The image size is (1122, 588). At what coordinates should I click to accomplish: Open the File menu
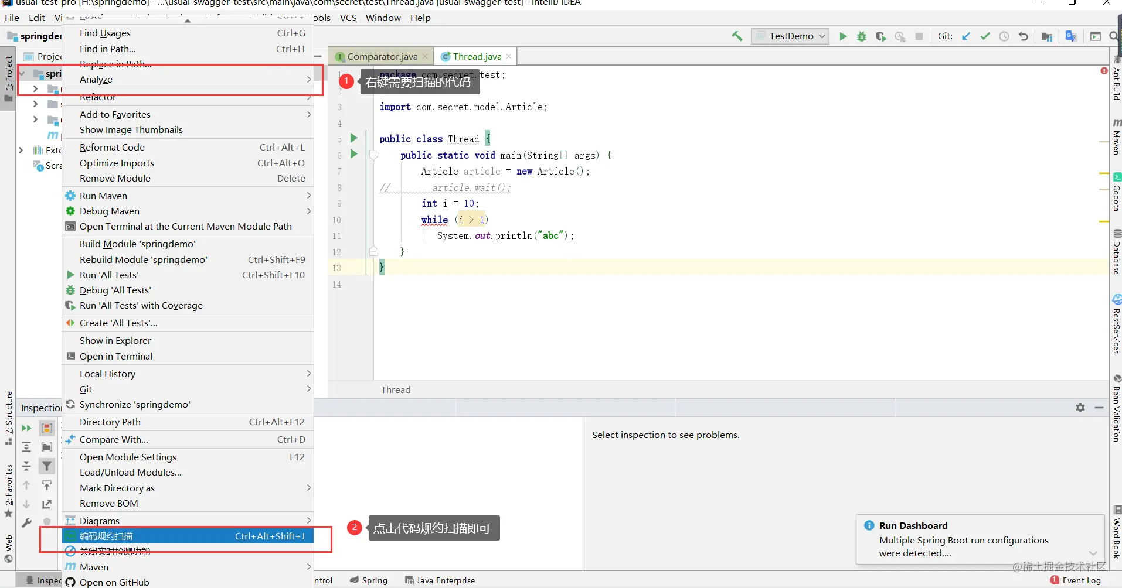point(12,18)
